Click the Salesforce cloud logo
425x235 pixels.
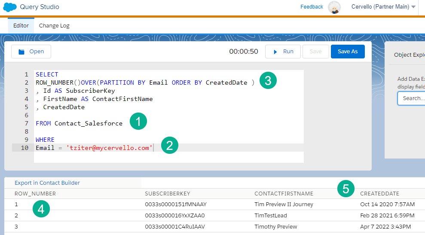[10, 7]
